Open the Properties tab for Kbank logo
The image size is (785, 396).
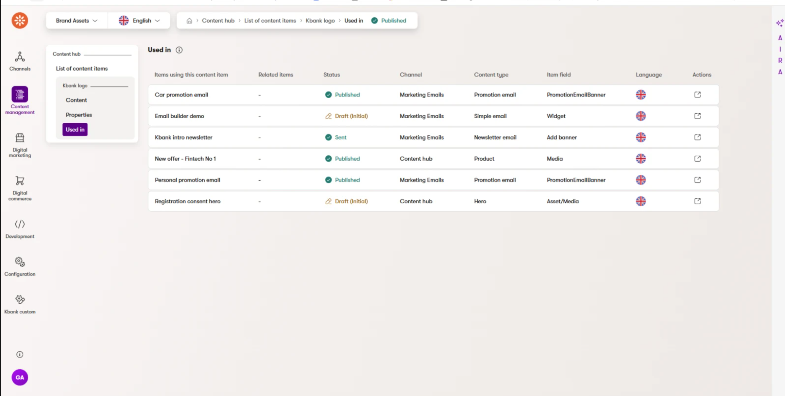coord(79,115)
